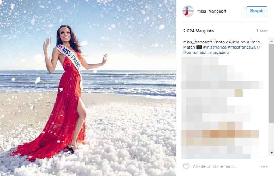Click the heart like icon

pyautogui.click(x=186, y=166)
